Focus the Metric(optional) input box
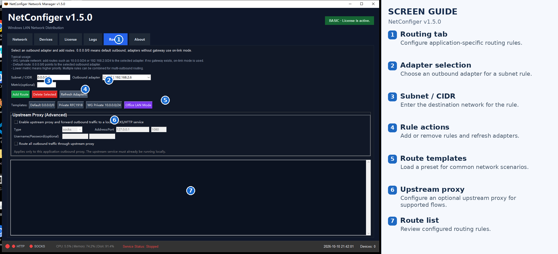This screenshot has height=254, width=558. coord(46,85)
